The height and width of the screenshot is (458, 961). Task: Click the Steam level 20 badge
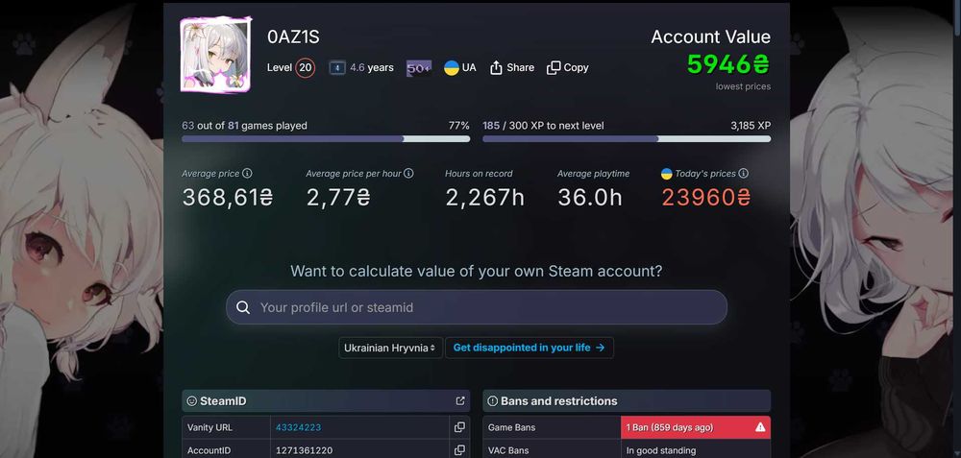click(306, 68)
